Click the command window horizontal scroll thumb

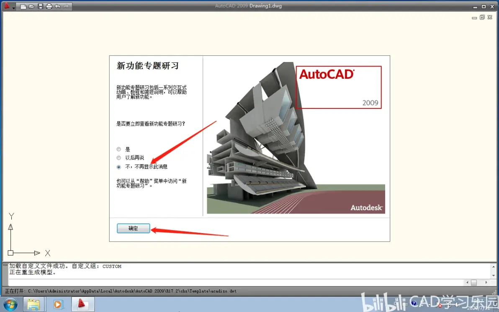click(474, 282)
